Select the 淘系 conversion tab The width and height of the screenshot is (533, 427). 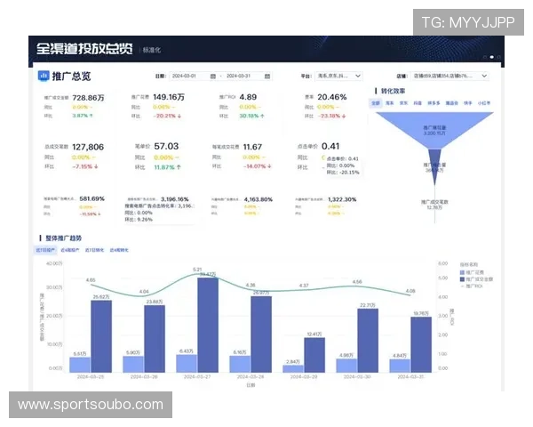(x=390, y=103)
